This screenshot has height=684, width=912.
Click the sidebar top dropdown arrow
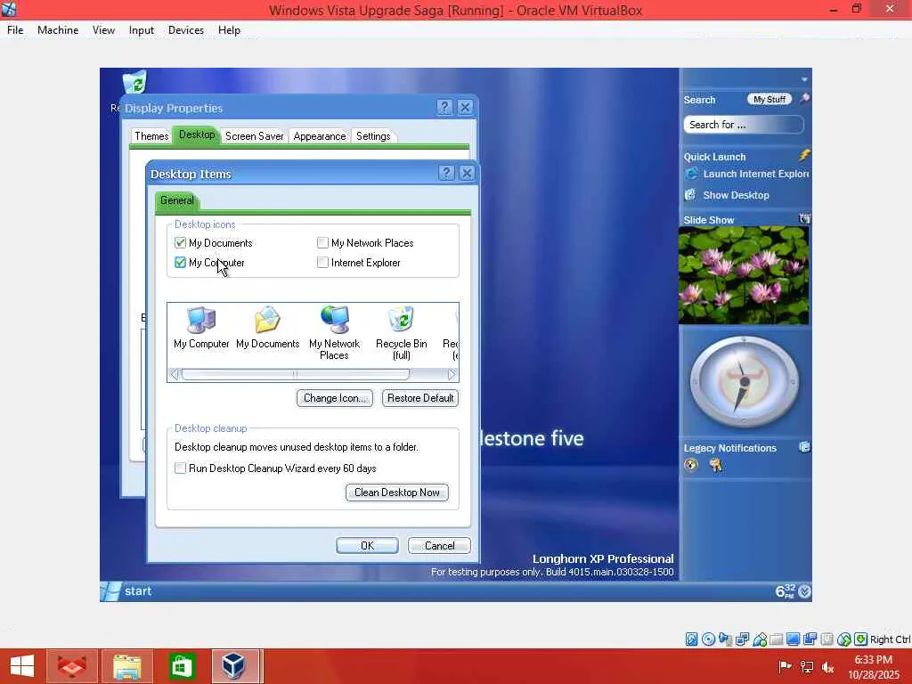click(804, 79)
